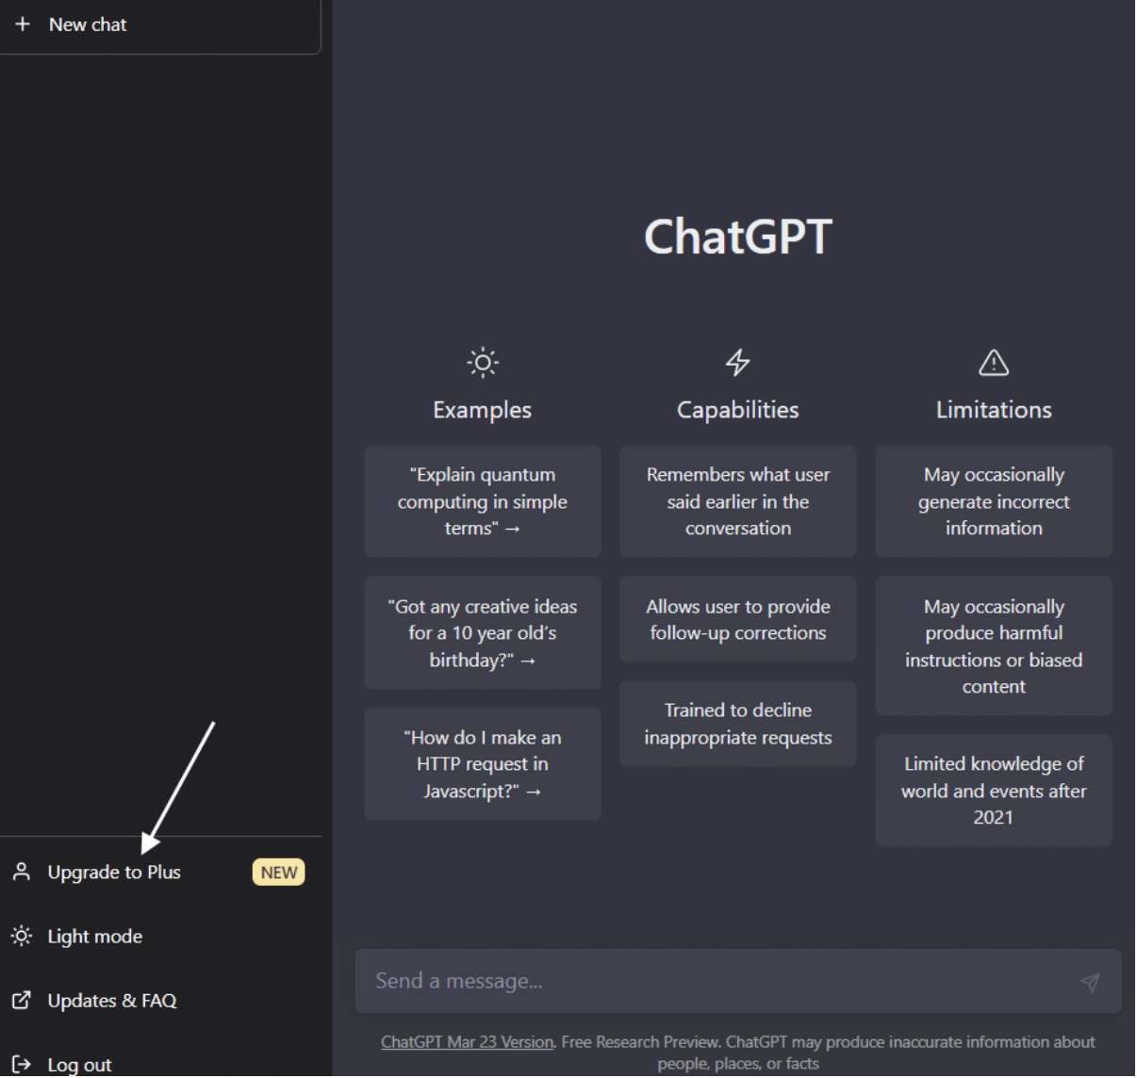Screen dimensions: 1137x1078
Task: Click the Send a message input field
Action: point(738,981)
